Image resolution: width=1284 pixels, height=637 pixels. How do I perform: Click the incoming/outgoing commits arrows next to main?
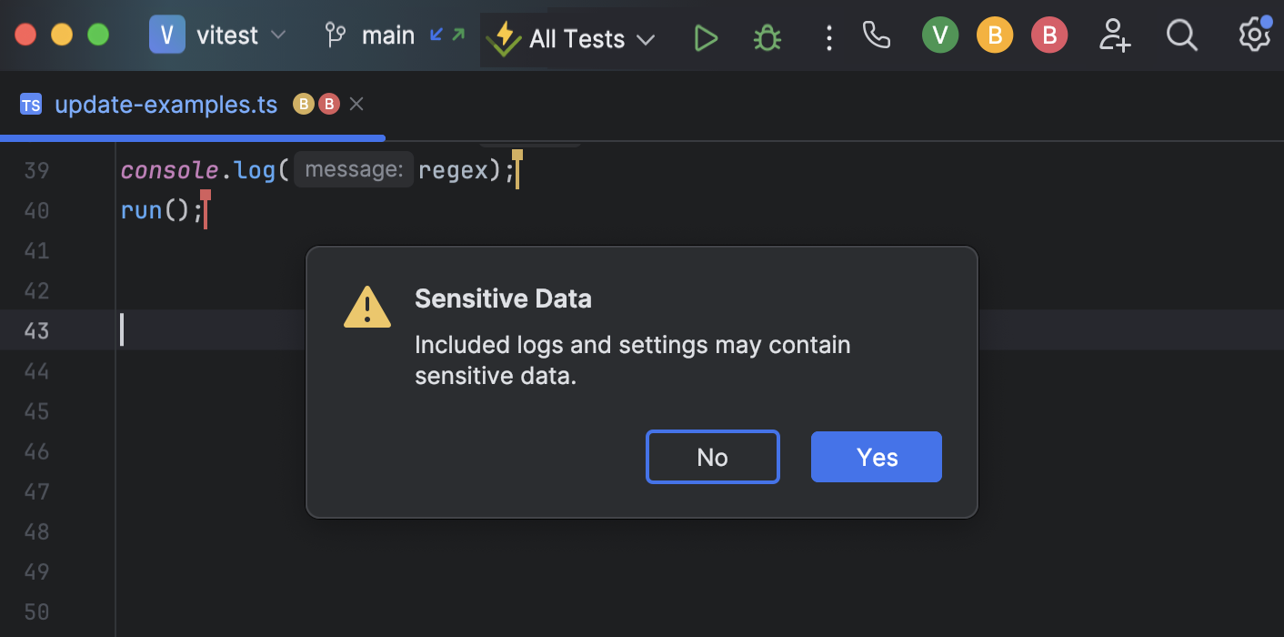[x=446, y=35]
